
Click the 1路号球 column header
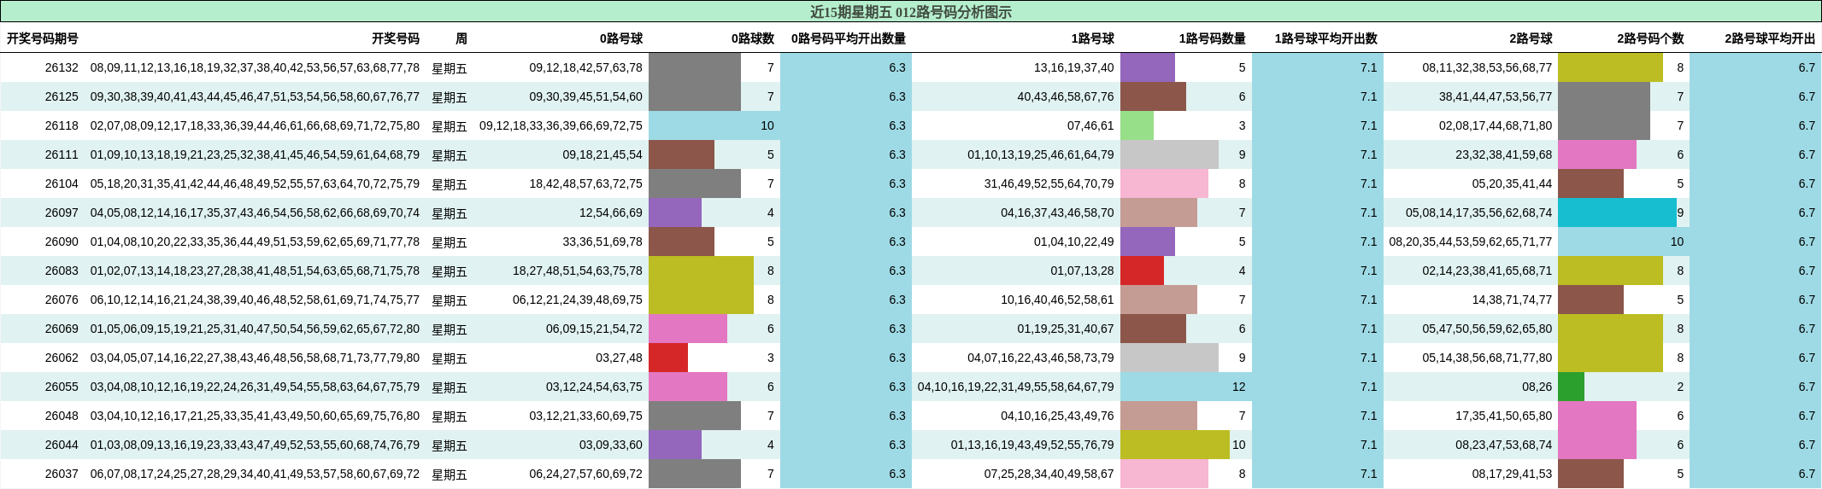tap(1093, 38)
